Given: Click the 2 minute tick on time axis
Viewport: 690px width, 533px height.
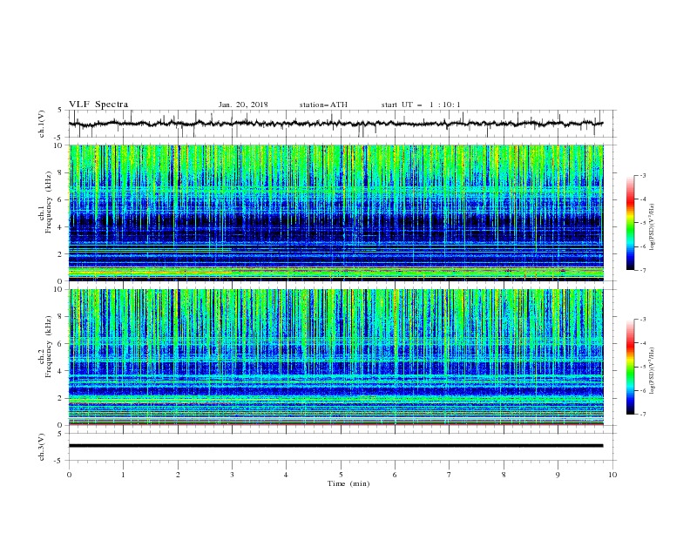Looking at the screenshot, I should pos(178,475).
